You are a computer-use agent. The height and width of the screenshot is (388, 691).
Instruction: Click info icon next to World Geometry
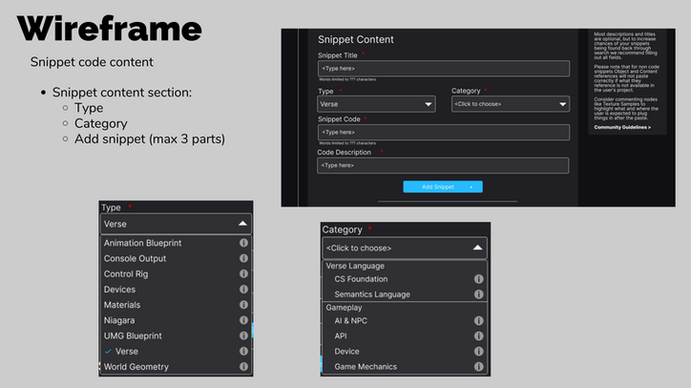pyautogui.click(x=244, y=367)
